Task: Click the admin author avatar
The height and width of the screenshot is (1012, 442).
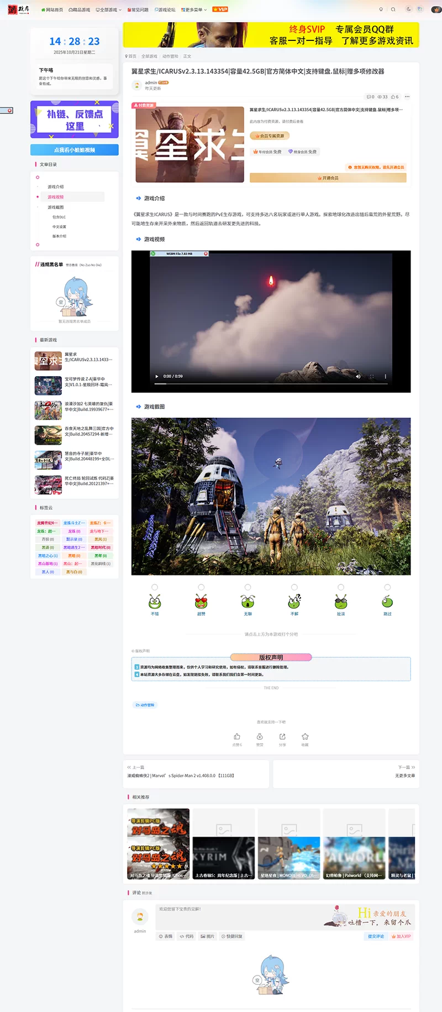Action: (x=136, y=85)
